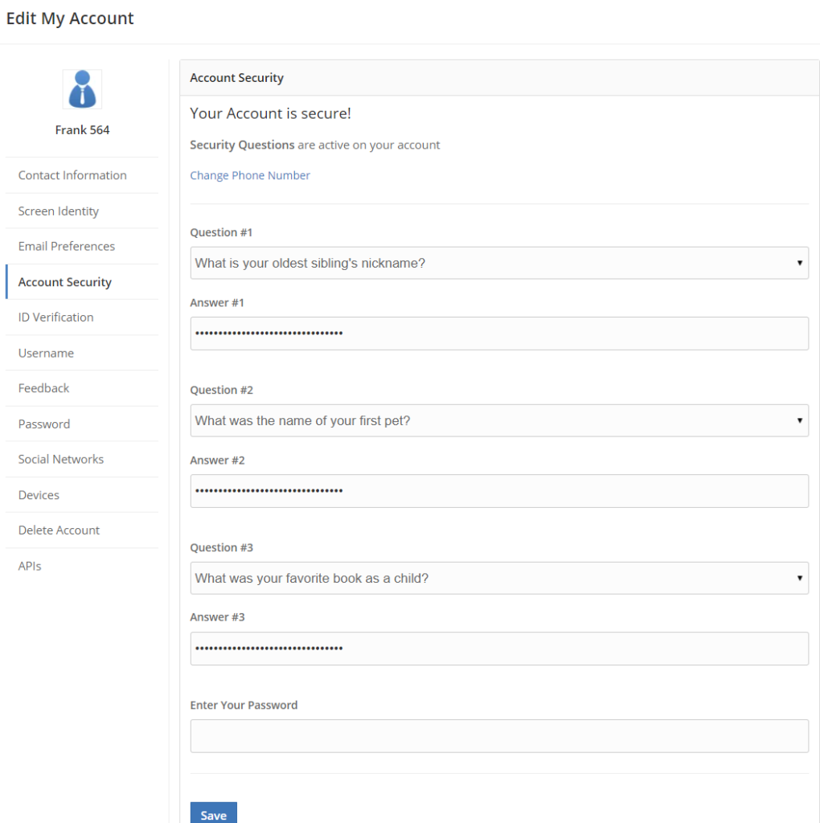
Task: Select Delete Account option
Action: [x=59, y=530]
